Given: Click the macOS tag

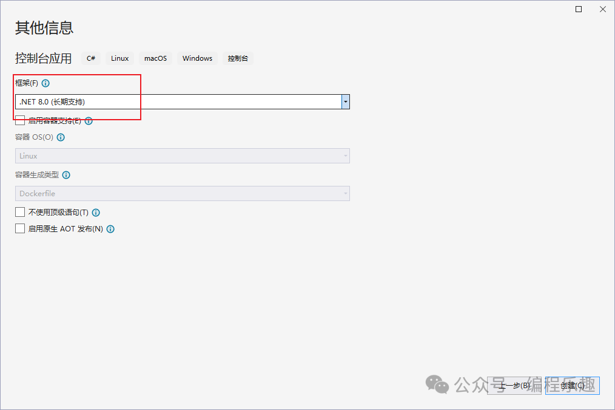Looking at the screenshot, I should click(x=155, y=58).
